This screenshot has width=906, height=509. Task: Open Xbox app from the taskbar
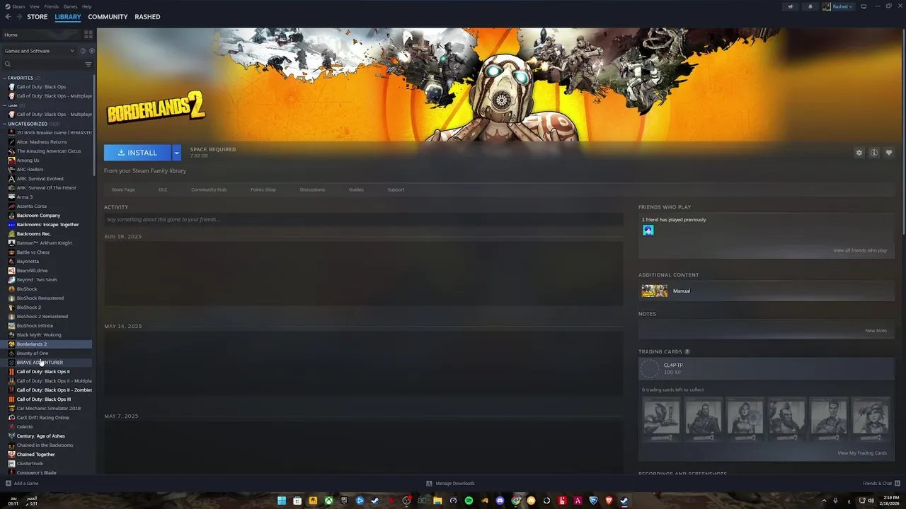[x=328, y=501]
